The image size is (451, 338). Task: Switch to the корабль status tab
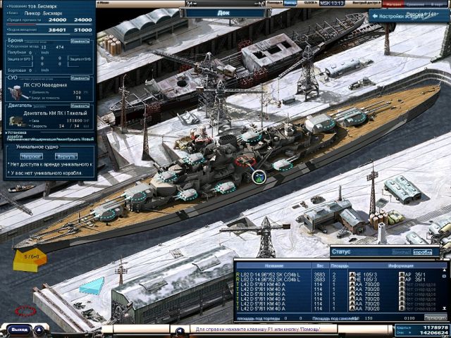pos(423,252)
